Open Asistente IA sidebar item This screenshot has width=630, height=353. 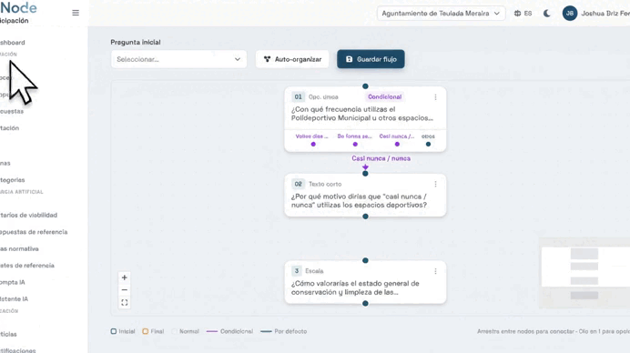click(14, 299)
